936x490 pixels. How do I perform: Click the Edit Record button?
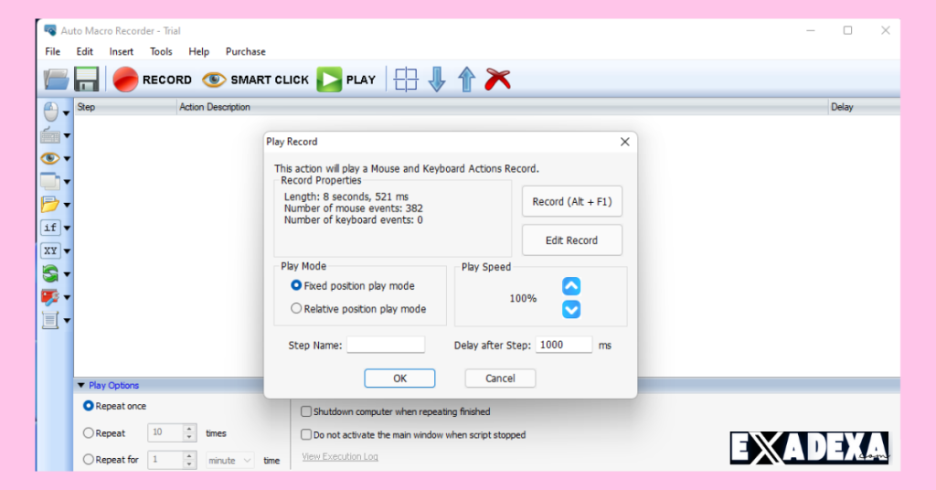click(x=572, y=240)
